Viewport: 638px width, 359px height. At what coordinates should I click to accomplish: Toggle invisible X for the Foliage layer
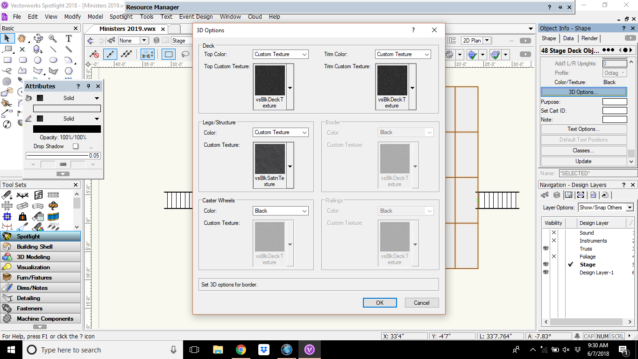[554, 257]
